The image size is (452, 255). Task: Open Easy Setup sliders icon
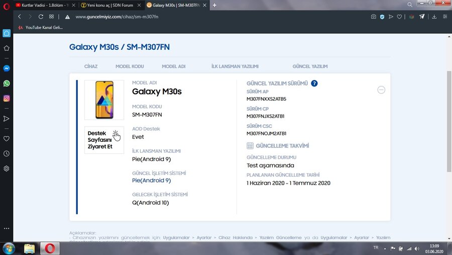[445, 17]
